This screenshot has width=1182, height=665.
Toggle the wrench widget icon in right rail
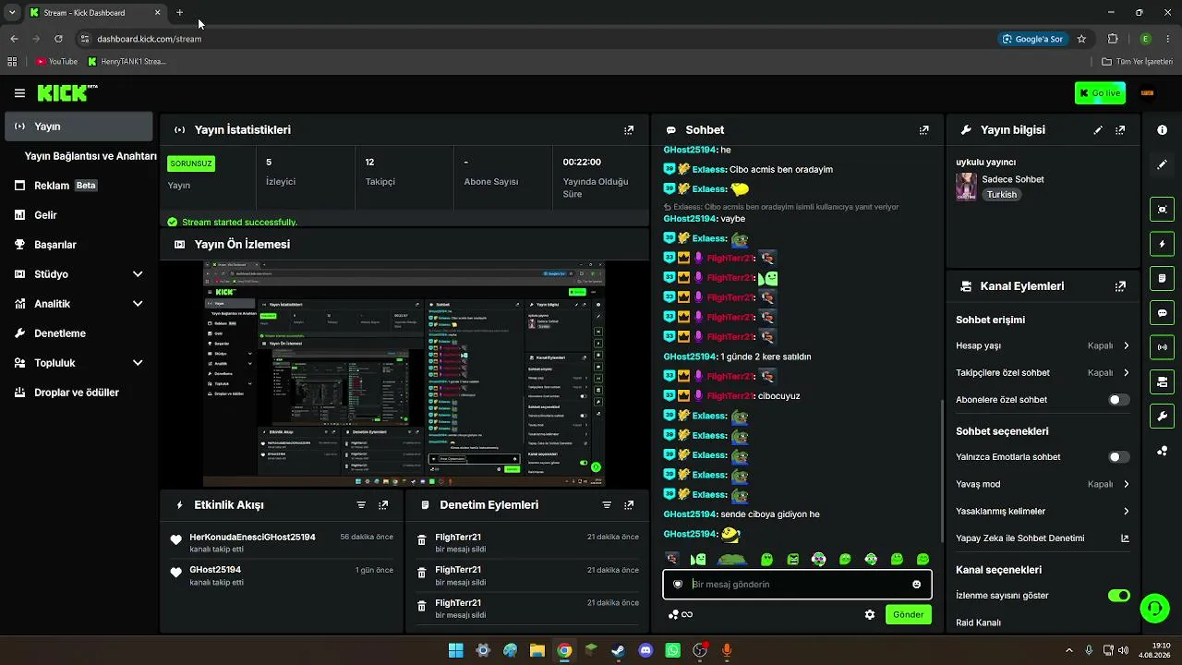click(x=1162, y=417)
